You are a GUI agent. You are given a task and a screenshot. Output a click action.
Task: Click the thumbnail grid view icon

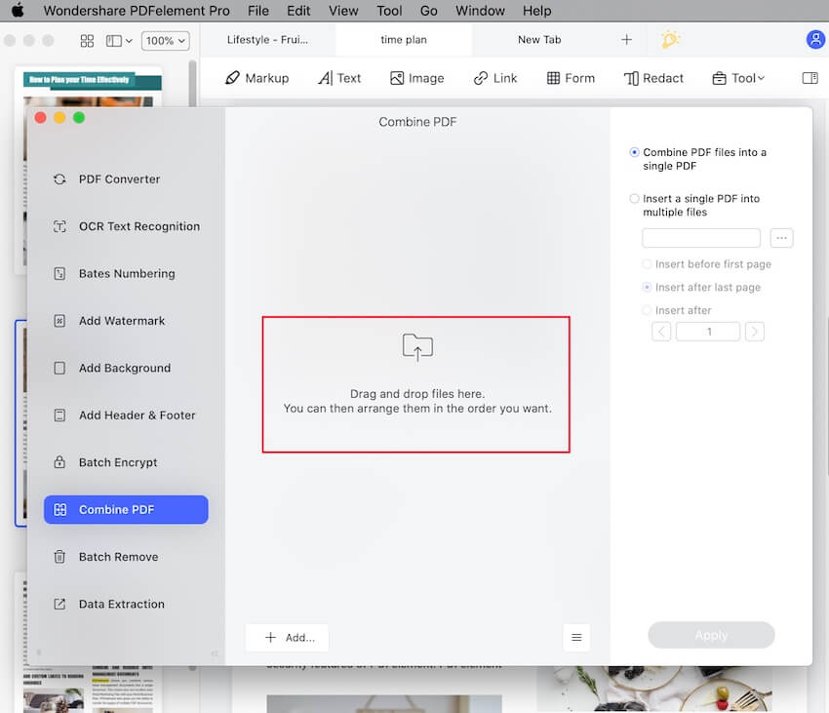(x=87, y=41)
